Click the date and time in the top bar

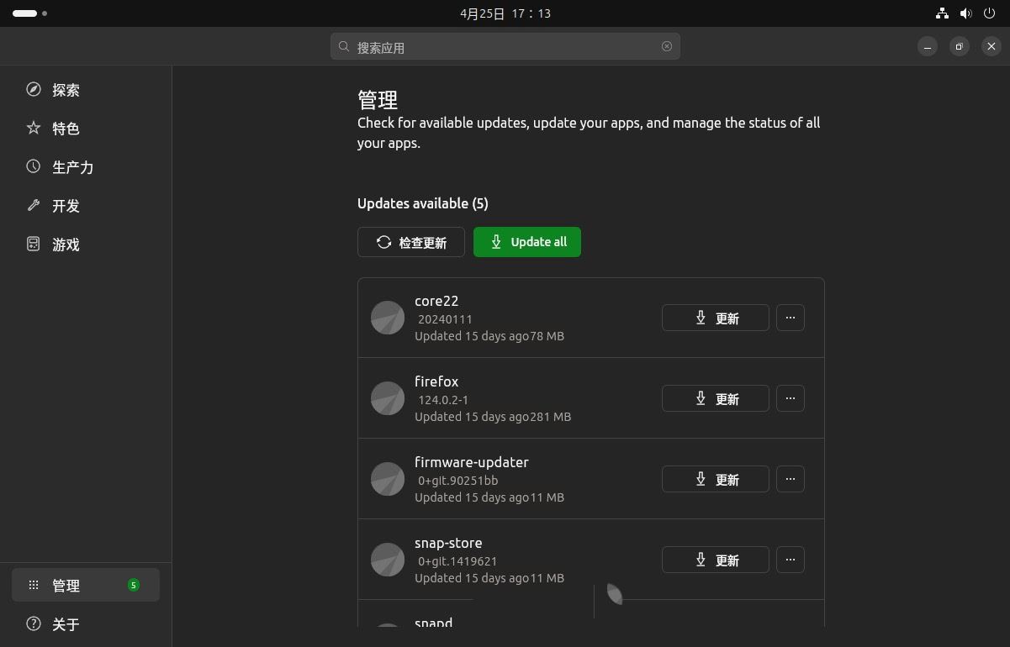click(505, 13)
